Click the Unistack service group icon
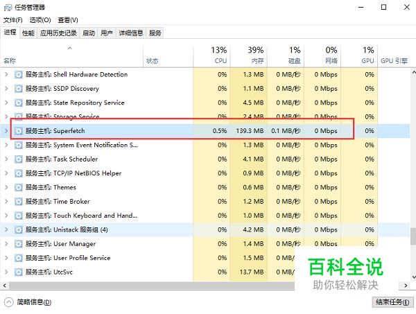416x314 pixels. pyautogui.click(x=18, y=229)
